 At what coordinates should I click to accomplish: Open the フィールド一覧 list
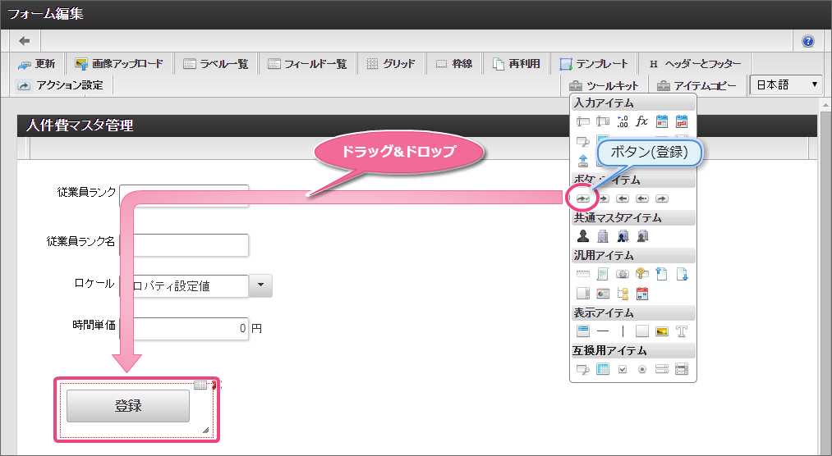click(x=306, y=63)
